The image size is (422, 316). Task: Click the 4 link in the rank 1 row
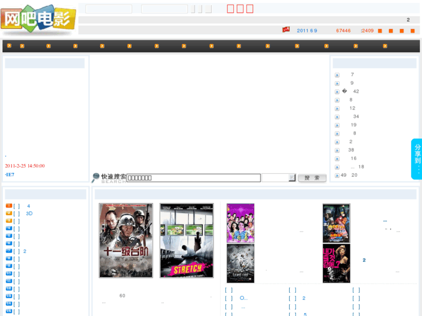pyautogui.click(x=28, y=206)
